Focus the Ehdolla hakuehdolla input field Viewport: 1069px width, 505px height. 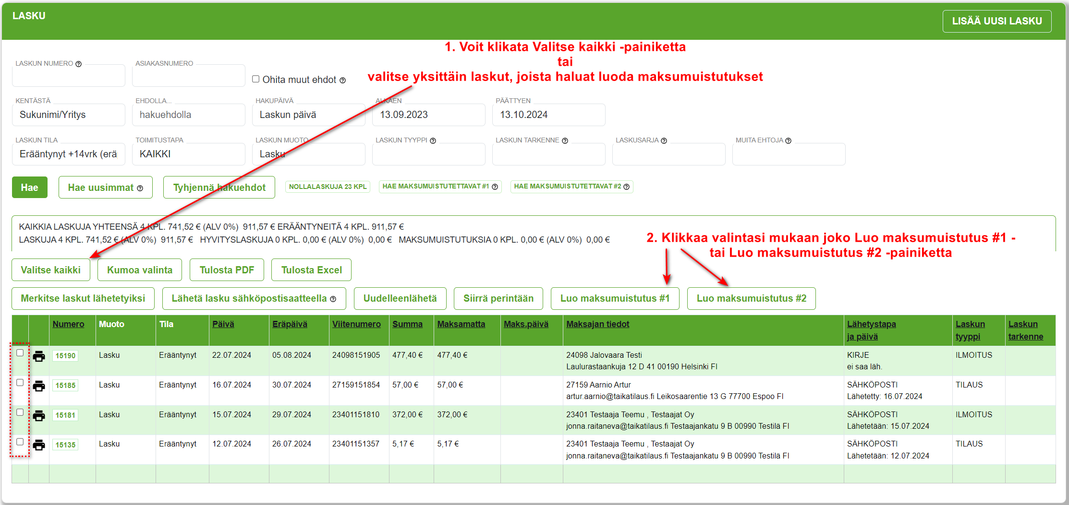pyautogui.click(x=189, y=115)
